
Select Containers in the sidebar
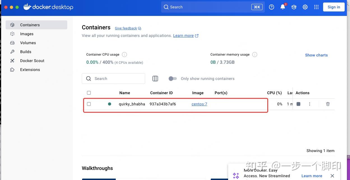pyautogui.click(x=30, y=25)
